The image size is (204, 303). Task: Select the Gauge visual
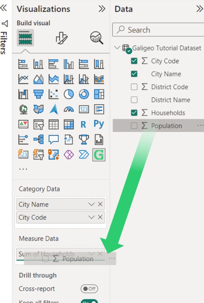tap(69, 109)
